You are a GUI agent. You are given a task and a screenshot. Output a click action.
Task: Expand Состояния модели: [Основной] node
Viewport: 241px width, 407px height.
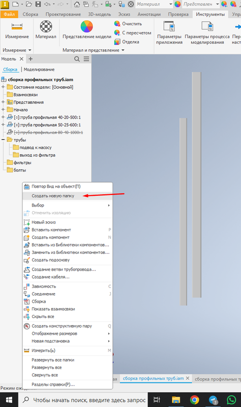point(3,87)
